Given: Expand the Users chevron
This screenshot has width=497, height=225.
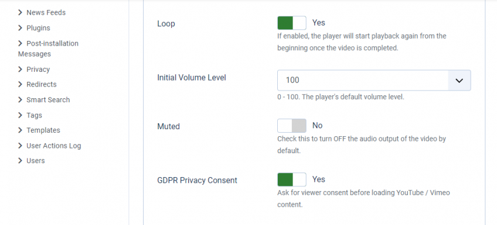Looking at the screenshot, I should (x=21, y=161).
